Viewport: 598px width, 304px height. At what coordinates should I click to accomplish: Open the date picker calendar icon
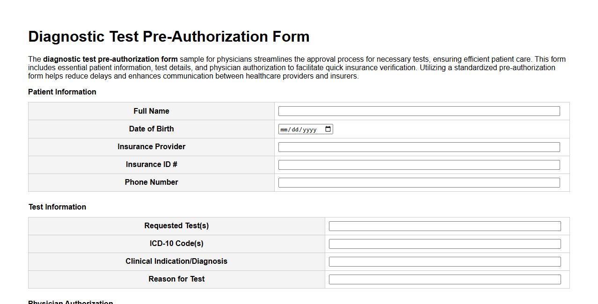328,129
